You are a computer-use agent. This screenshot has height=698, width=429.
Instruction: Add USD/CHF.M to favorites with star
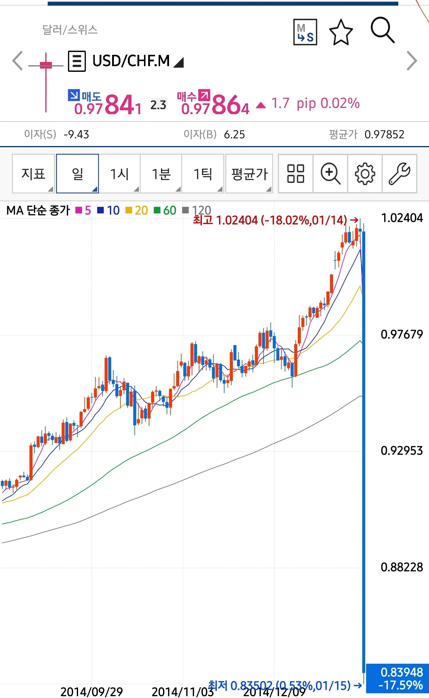[341, 32]
